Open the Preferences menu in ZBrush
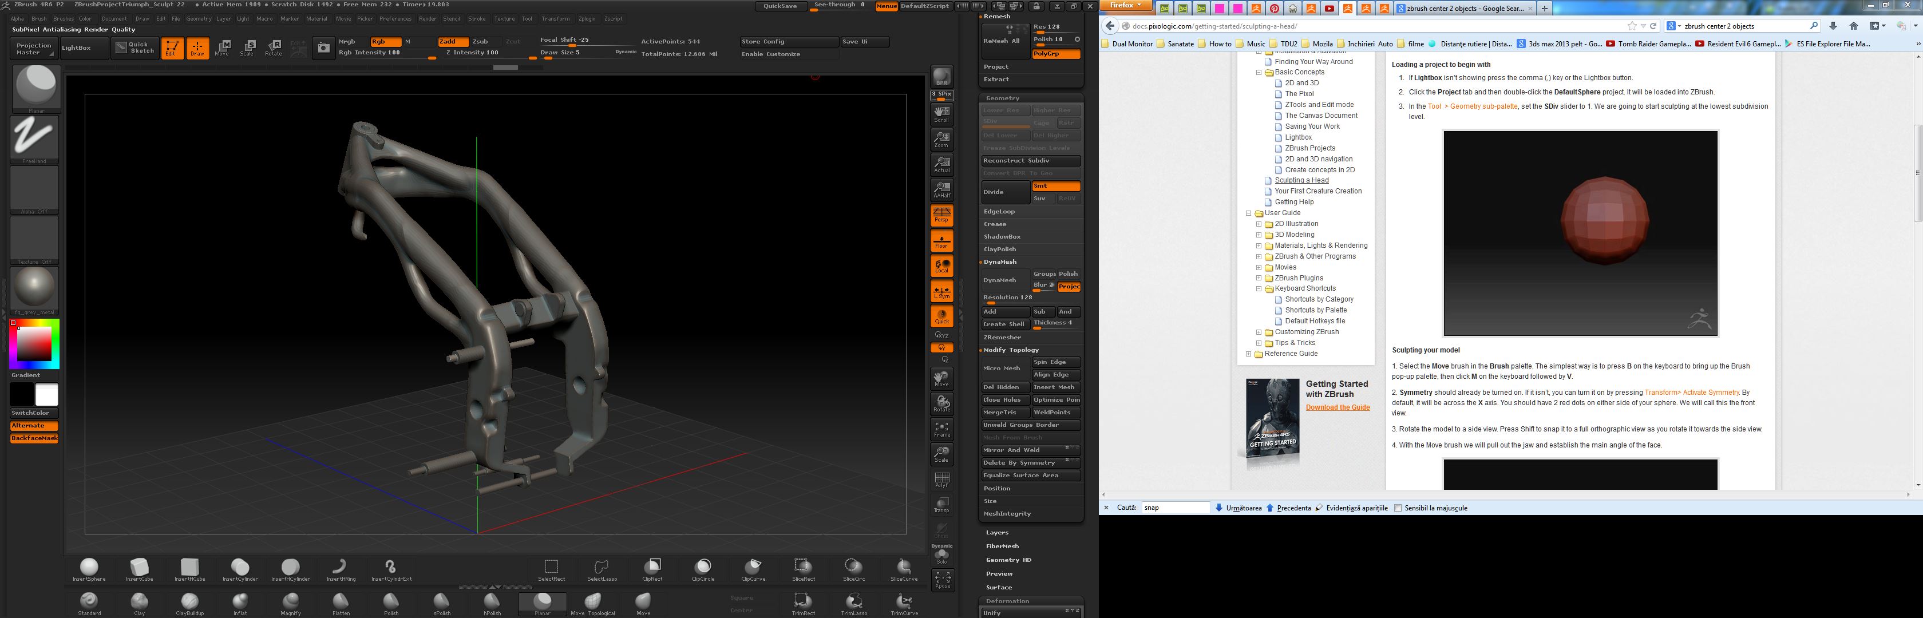This screenshot has height=618, width=1923. (395, 19)
